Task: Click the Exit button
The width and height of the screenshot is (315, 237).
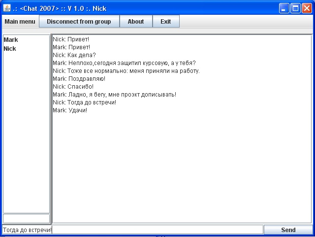Action: point(166,21)
